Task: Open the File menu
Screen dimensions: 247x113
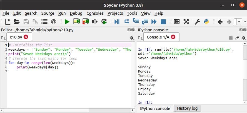Action: click(x=6, y=13)
